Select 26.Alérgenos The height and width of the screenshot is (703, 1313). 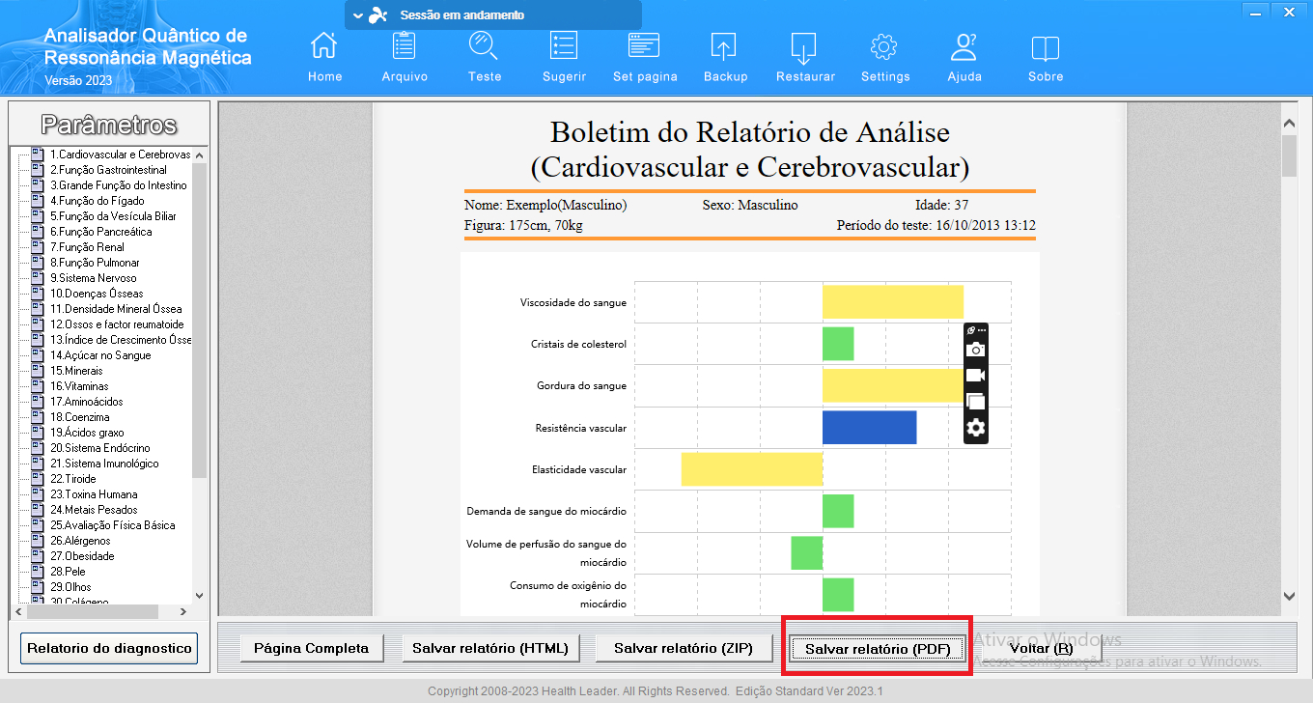[x=80, y=541]
